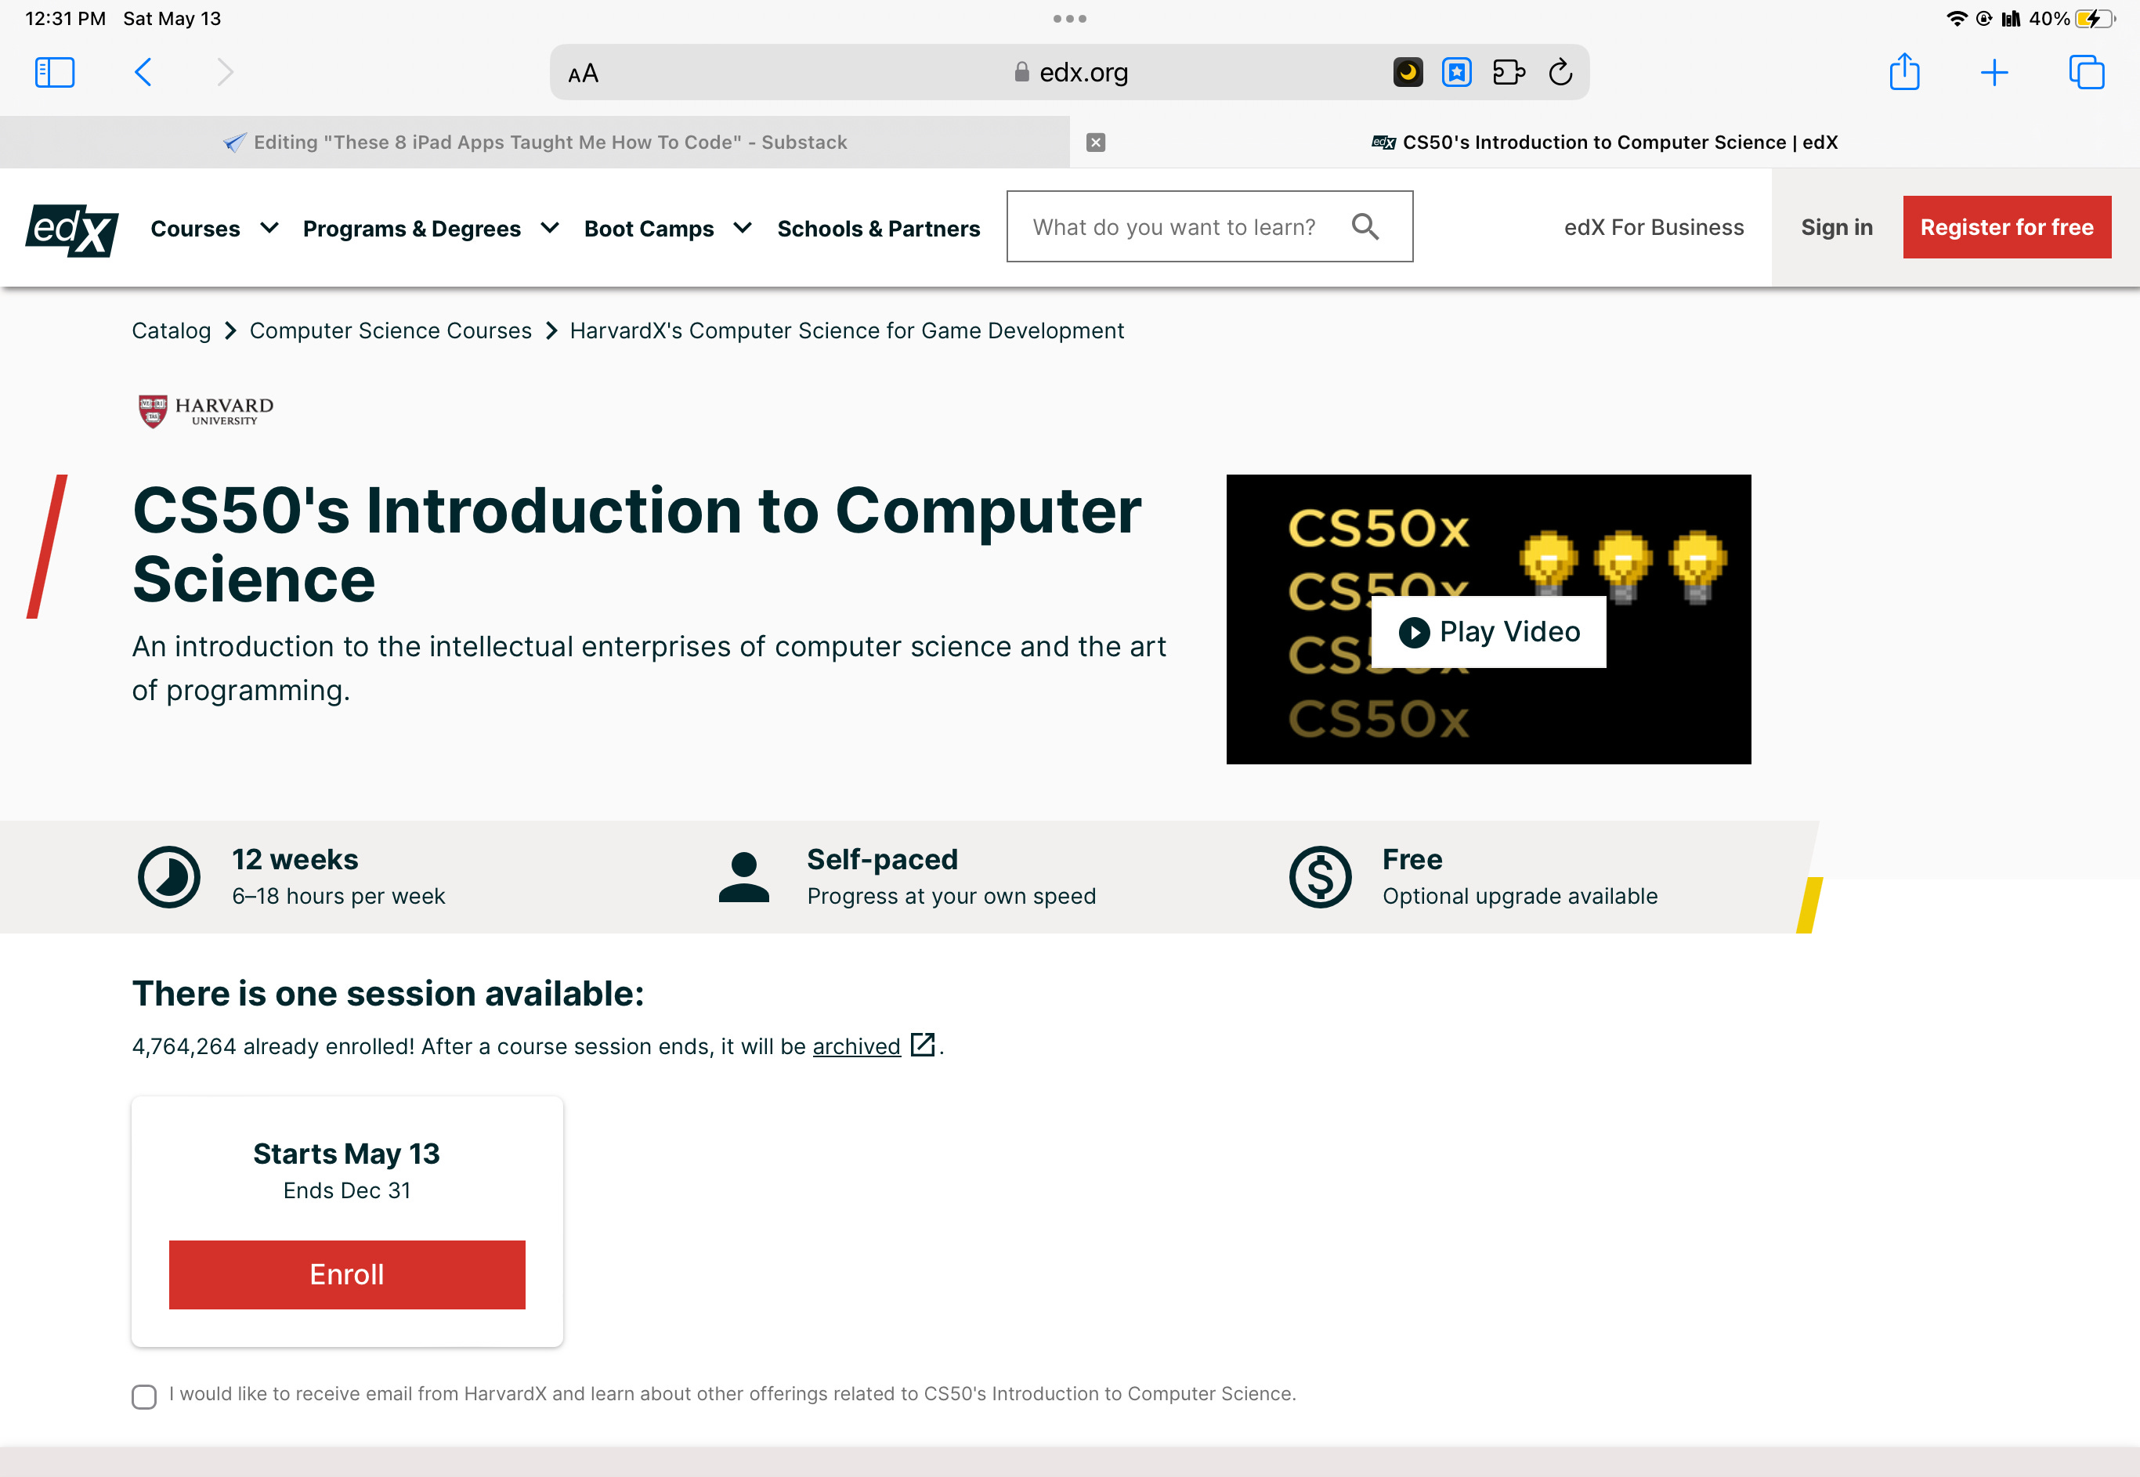Open the archived link
The width and height of the screenshot is (2140, 1477).
[856, 1047]
